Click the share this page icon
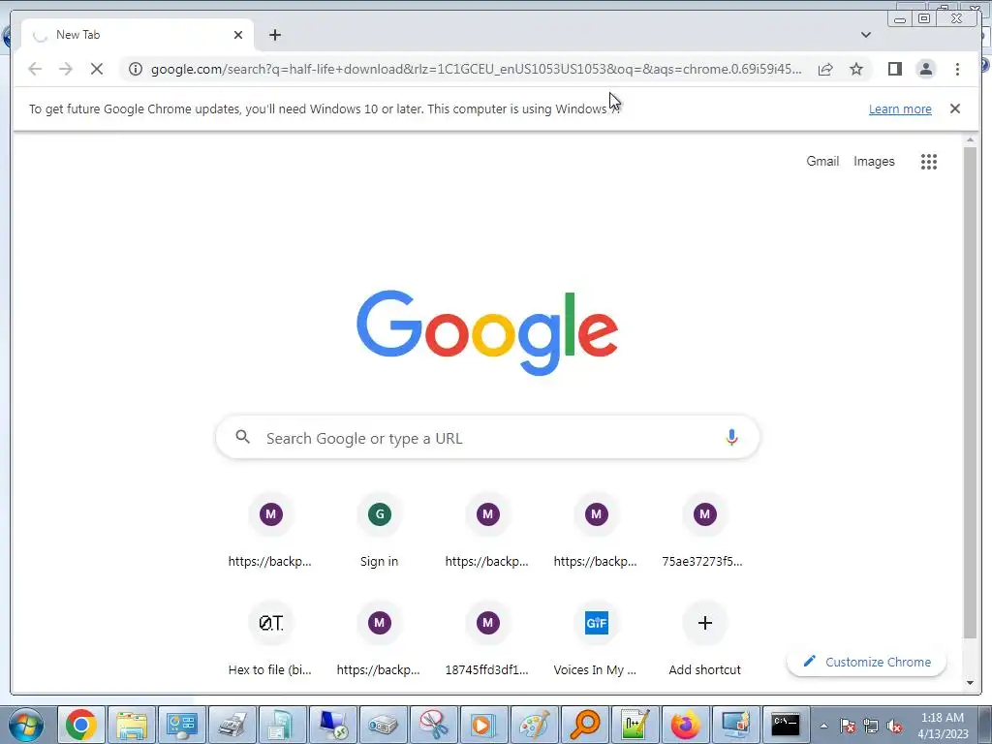 (x=825, y=69)
